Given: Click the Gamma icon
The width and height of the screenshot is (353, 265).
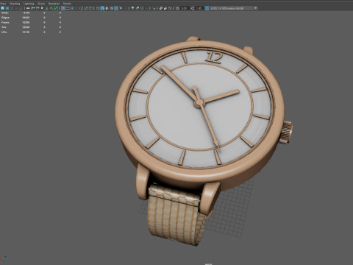Looking at the screenshot, I should point(192,8).
